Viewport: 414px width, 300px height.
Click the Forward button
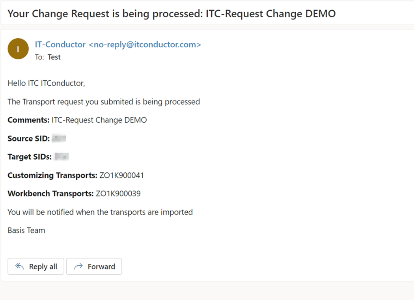tap(94, 266)
